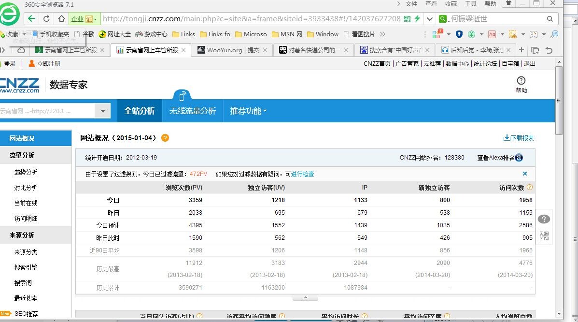Open the 查看Alexa排名 link
Viewport: 578px width, 322px height.
[495, 158]
